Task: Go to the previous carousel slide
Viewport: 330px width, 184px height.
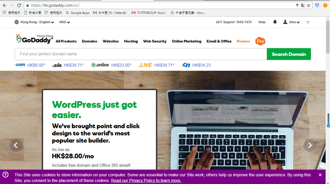Action: click(x=16, y=145)
